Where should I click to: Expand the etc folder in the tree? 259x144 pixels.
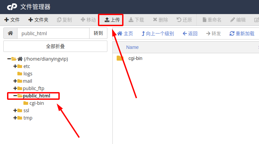pyautogui.click(x=15, y=66)
